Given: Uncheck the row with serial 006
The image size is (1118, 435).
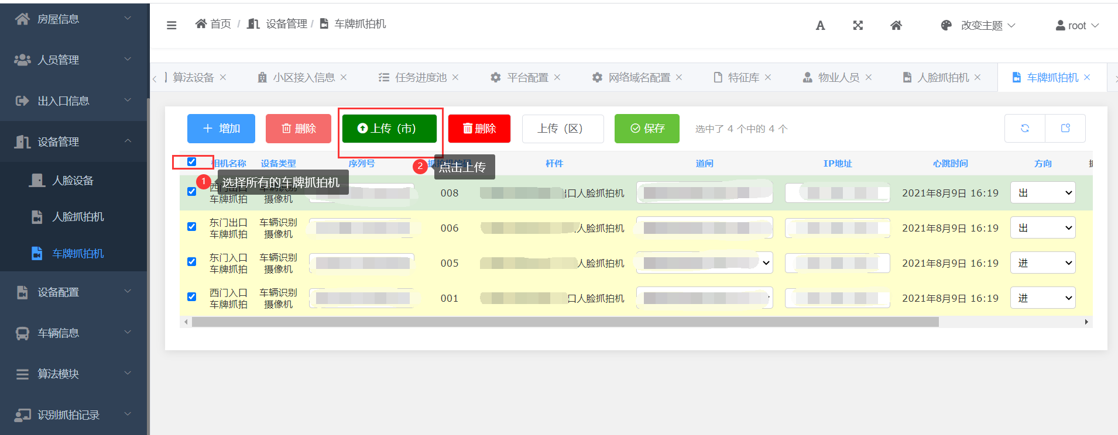Looking at the screenshot, I should point(191,227).
